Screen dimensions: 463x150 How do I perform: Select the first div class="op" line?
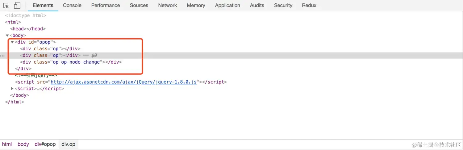(x=50, y=49)
